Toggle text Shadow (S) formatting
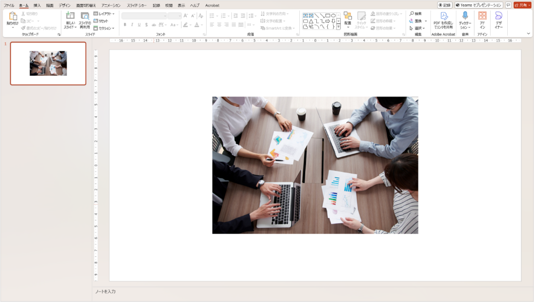 (147, 25)
